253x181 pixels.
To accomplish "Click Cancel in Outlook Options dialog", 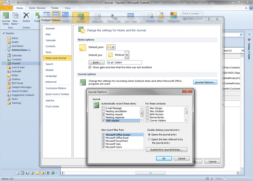I will (213, 162).
